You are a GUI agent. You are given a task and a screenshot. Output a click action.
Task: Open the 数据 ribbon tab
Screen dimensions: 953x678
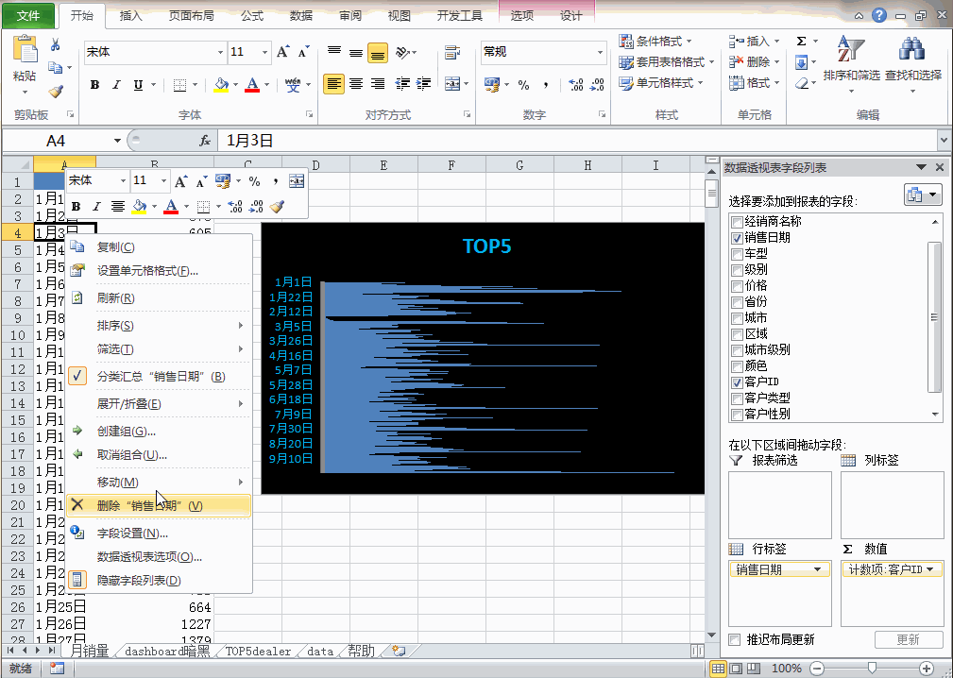point(301,16)
